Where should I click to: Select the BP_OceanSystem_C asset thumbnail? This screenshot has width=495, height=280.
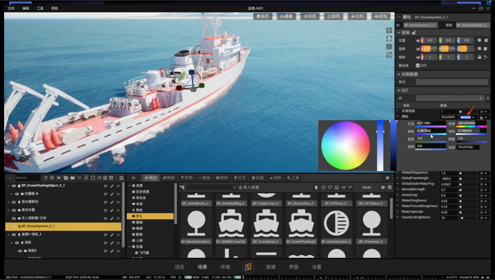coord(336,226)
